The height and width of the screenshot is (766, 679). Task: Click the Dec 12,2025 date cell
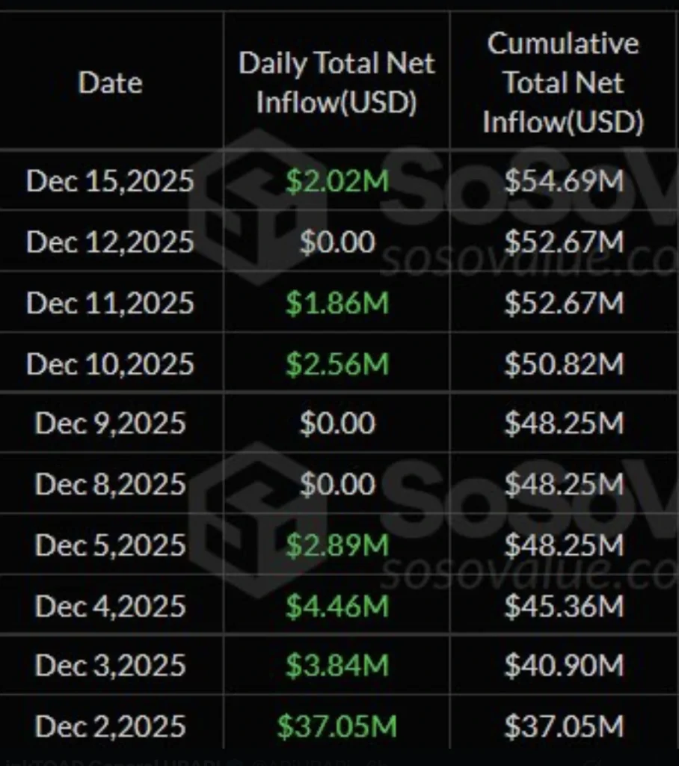(110, 242)
